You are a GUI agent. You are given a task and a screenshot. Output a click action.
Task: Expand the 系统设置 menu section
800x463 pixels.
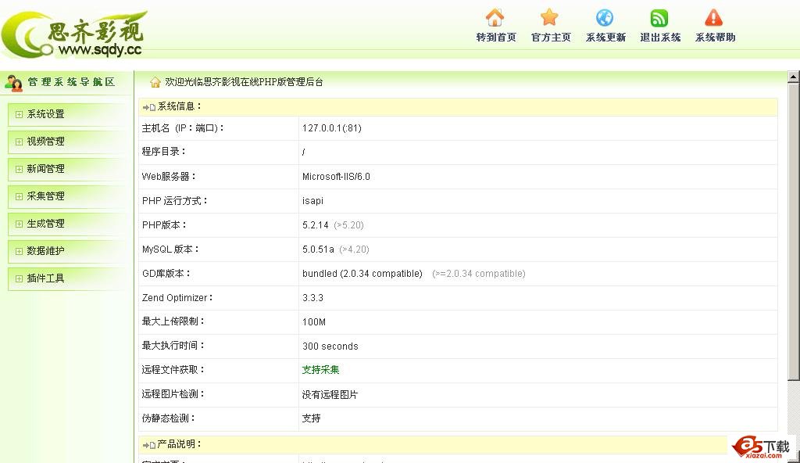coord(45,114)
